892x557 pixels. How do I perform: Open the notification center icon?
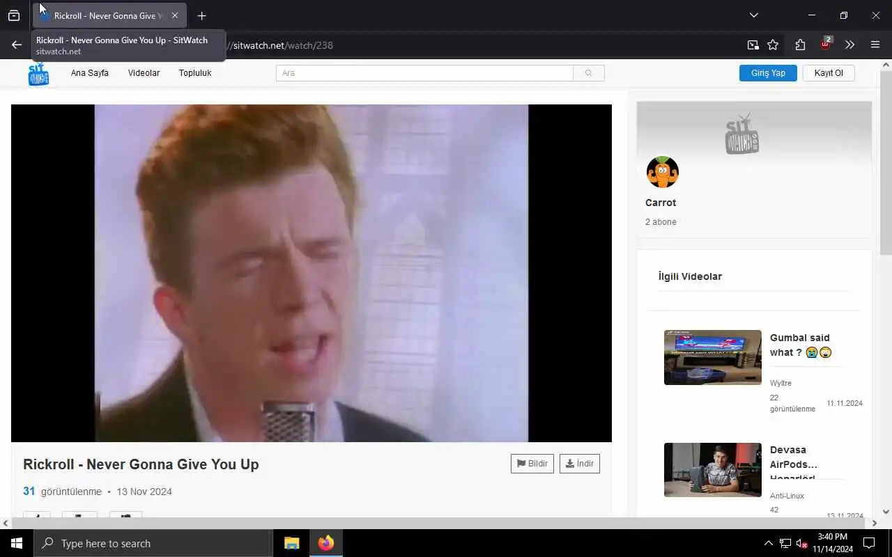[869, 543]
